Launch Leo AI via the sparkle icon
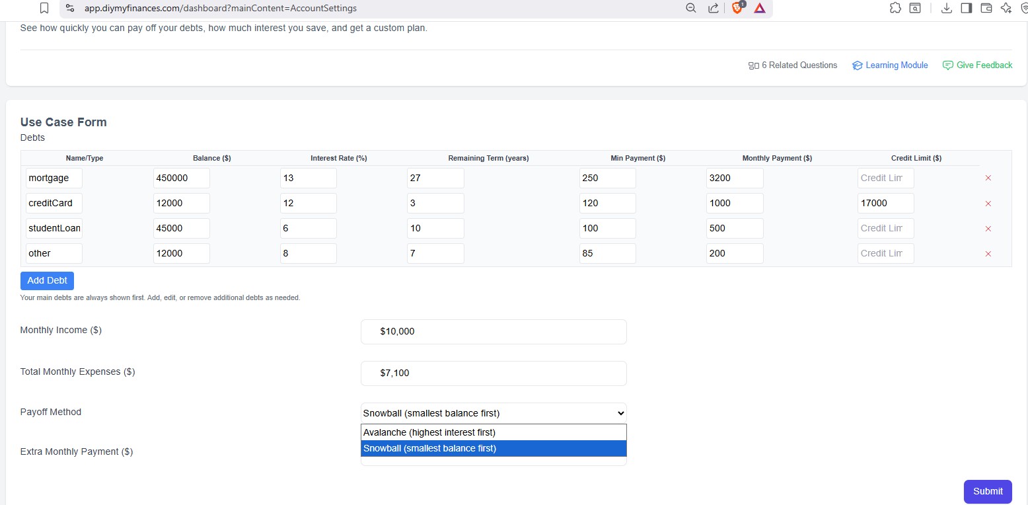Viewport: 1028px width, 505px height. click(x=1006, y=9)
